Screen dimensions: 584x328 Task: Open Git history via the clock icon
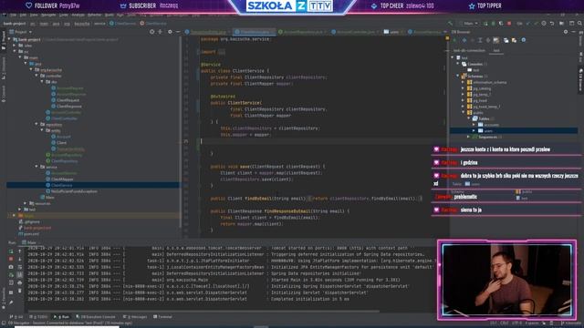tap(544, 24)
